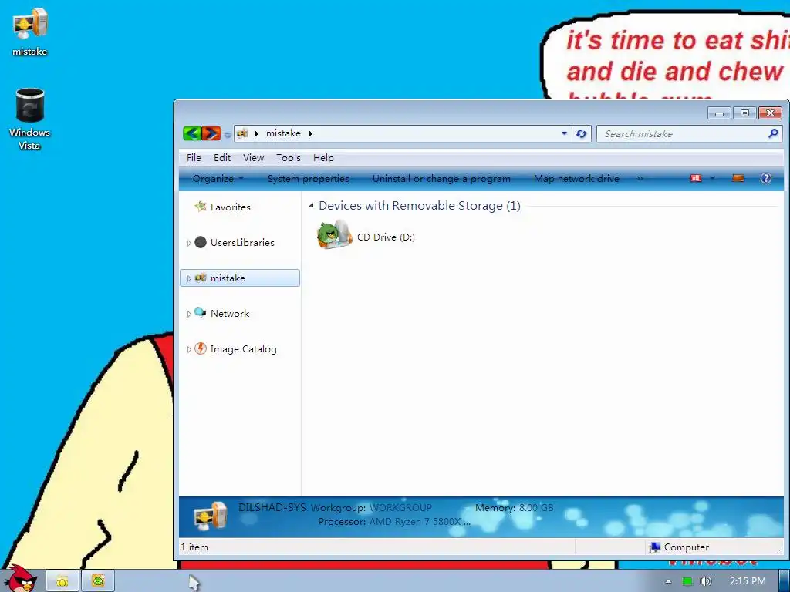The image size is (790, 592).
Task: Click the Network globe icon
Action: pyautogui.click(x=201, y=313)
